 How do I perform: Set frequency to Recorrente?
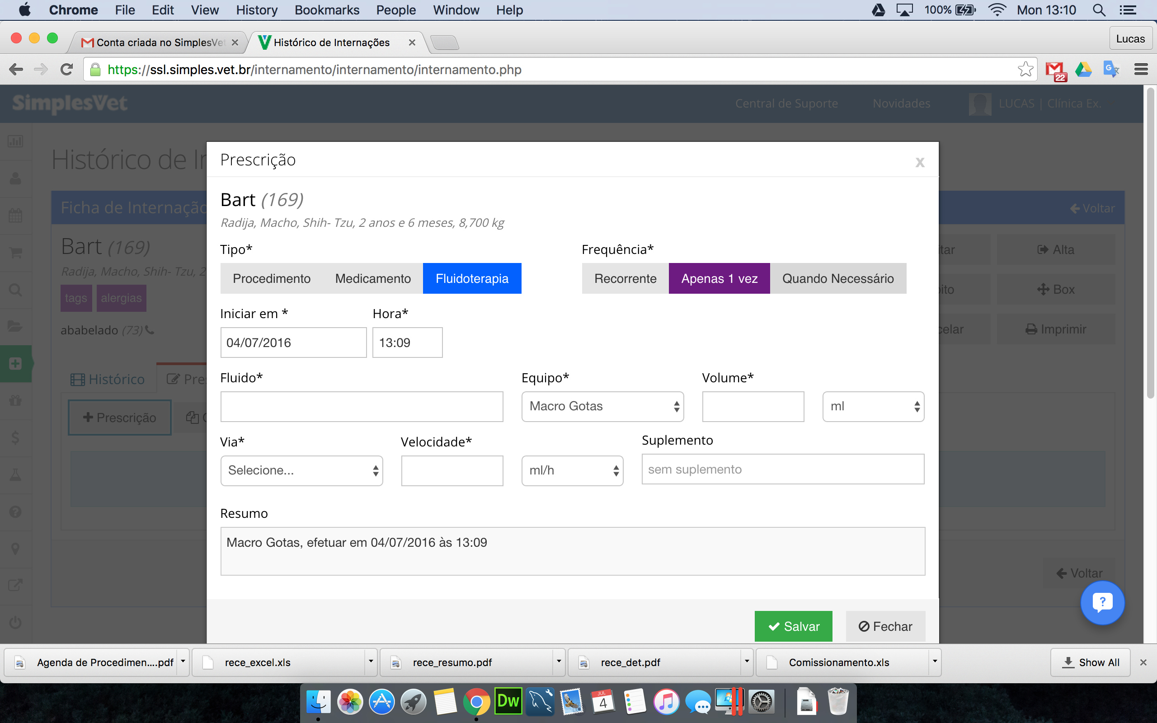(x=626, y=278)
